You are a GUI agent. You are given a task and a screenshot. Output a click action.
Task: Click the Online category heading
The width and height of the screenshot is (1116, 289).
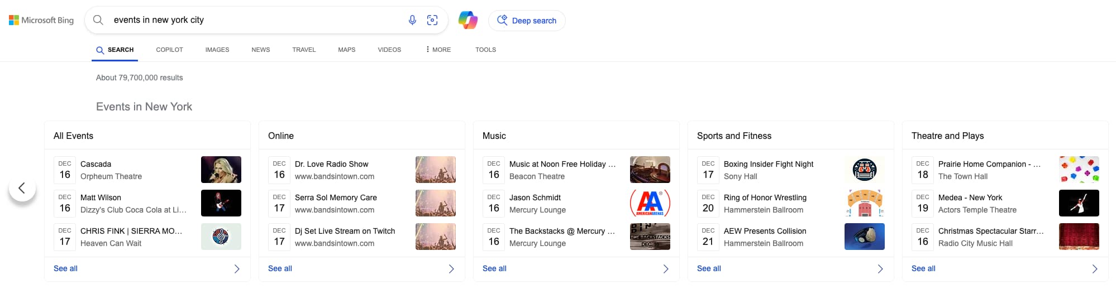click(x=280, y=136)
